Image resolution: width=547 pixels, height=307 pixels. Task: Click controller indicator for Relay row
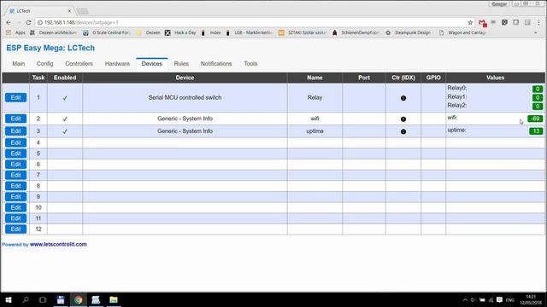pos(403,98)
